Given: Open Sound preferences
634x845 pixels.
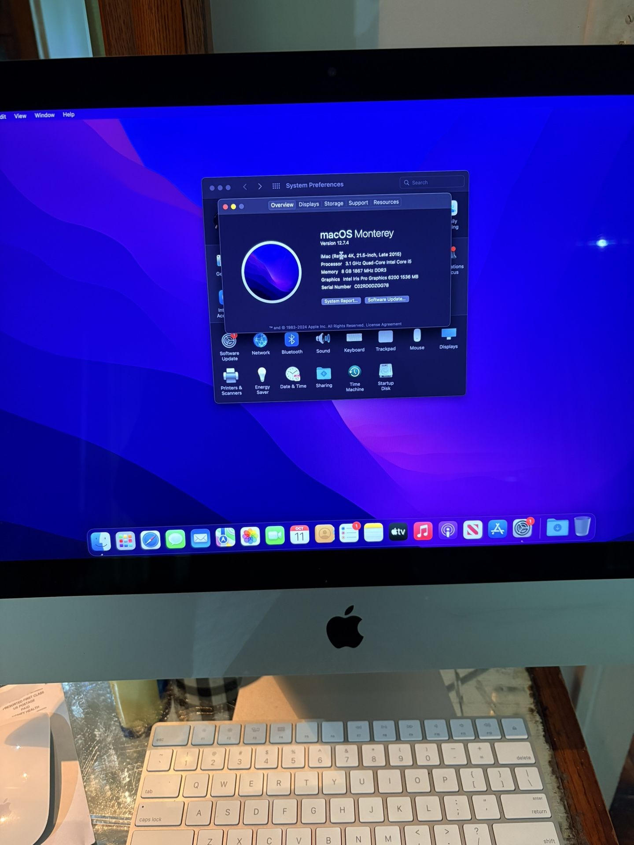Looking at the screenshot, I should click(x=323, y=339).
